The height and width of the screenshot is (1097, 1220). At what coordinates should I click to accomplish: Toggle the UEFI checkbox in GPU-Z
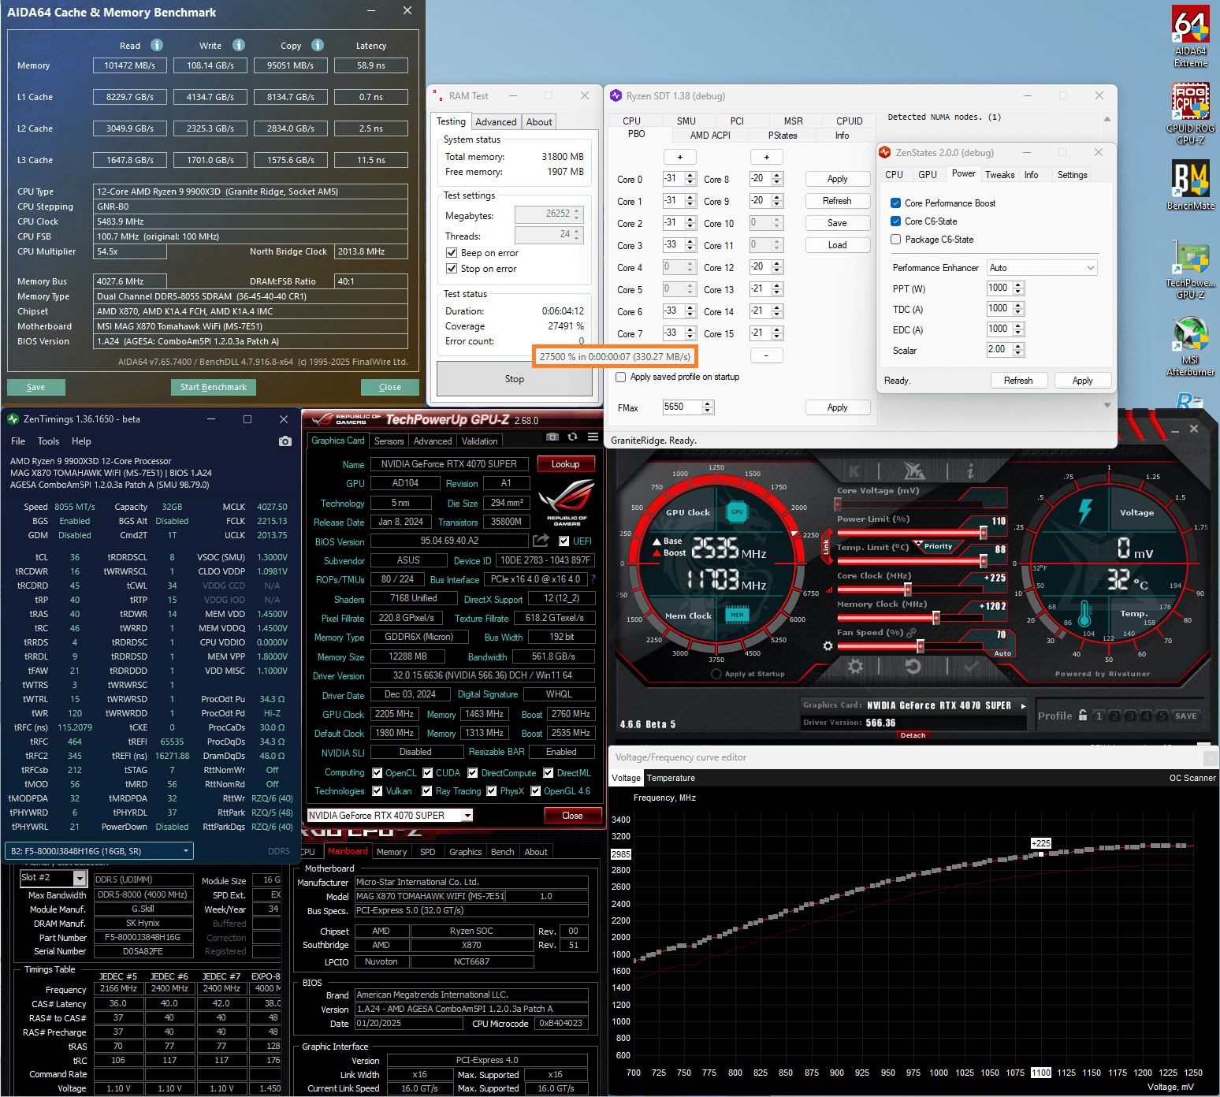564,541
